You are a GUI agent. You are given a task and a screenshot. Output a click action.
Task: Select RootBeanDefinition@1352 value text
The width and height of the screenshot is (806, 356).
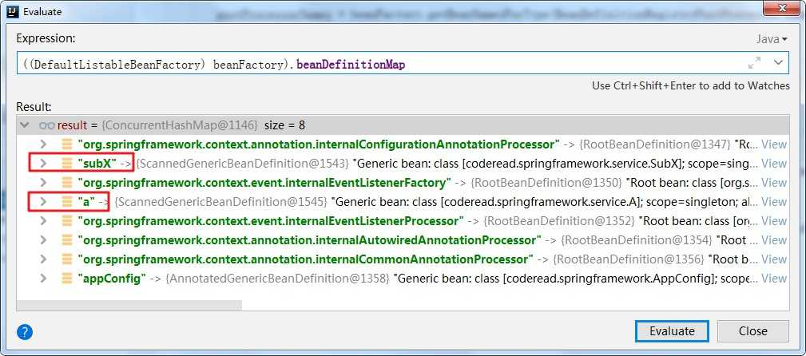click(x=558, y=221)
